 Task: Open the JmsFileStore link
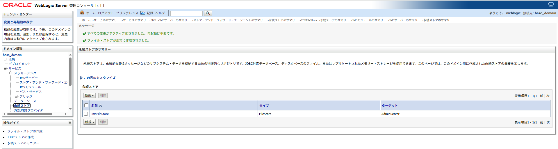pos(100,114)
